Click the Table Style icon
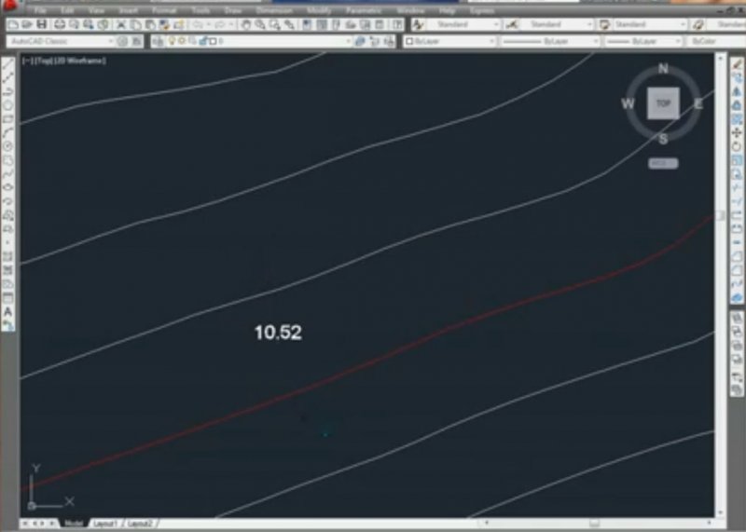 coord(604,24)
